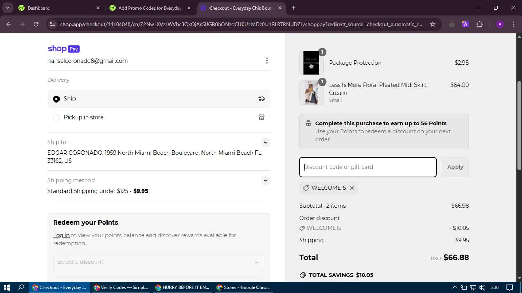Expand the Shipping method section
522x293 pixels.
point(266,181)
